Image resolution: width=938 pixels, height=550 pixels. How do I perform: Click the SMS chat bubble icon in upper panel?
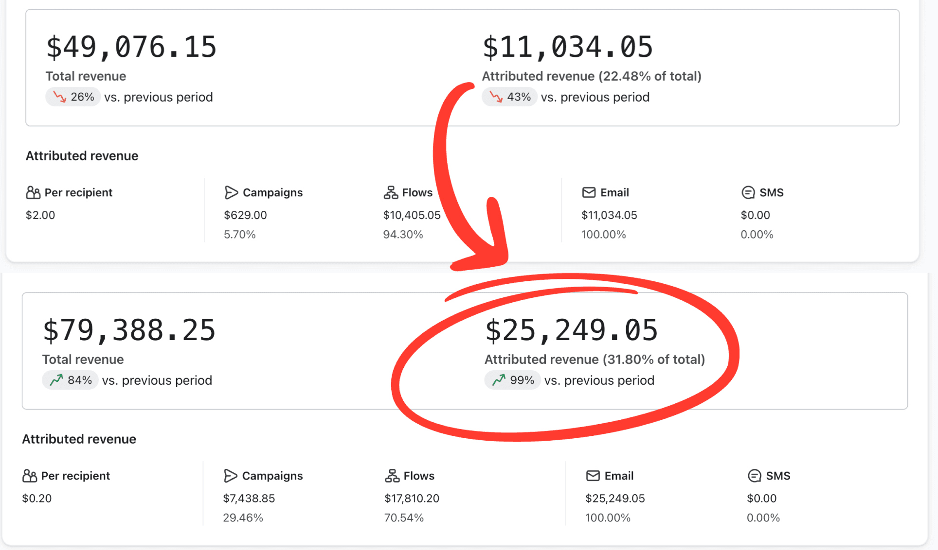coord(748,193)
